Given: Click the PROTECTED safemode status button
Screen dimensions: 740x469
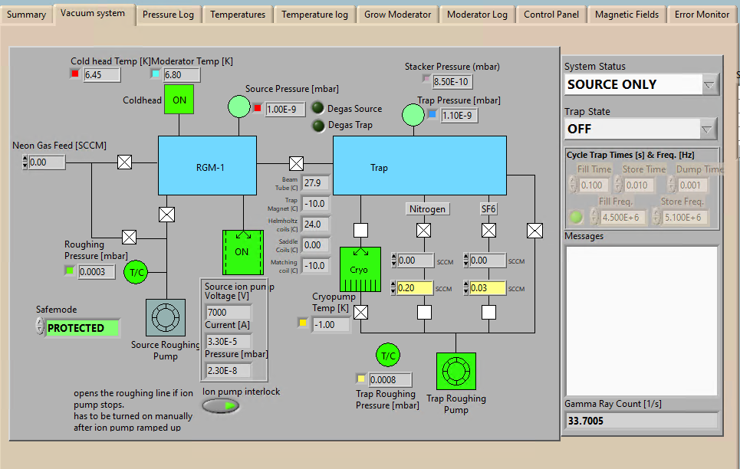Looking at the screenshot, I should tap(82, 328).
